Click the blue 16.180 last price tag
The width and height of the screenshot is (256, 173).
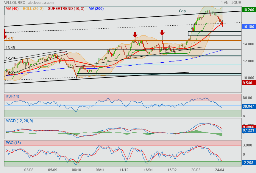coord(249,27)
